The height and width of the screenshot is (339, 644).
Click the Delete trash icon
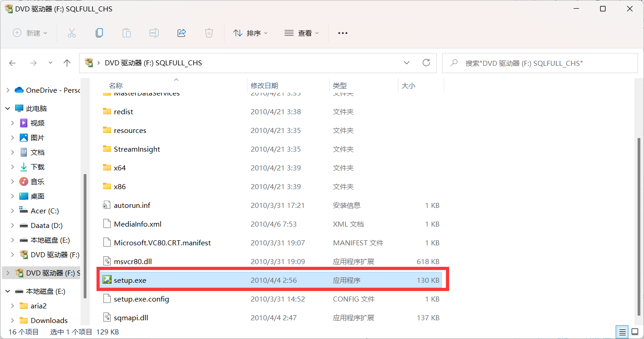click(209, 33)
